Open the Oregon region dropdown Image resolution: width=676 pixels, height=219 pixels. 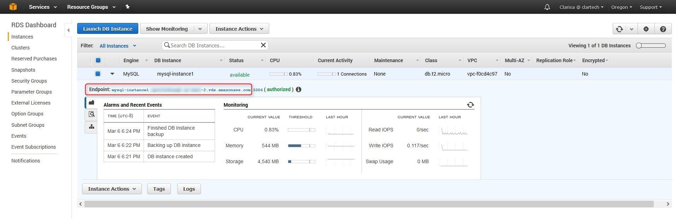tap(622, 7)
